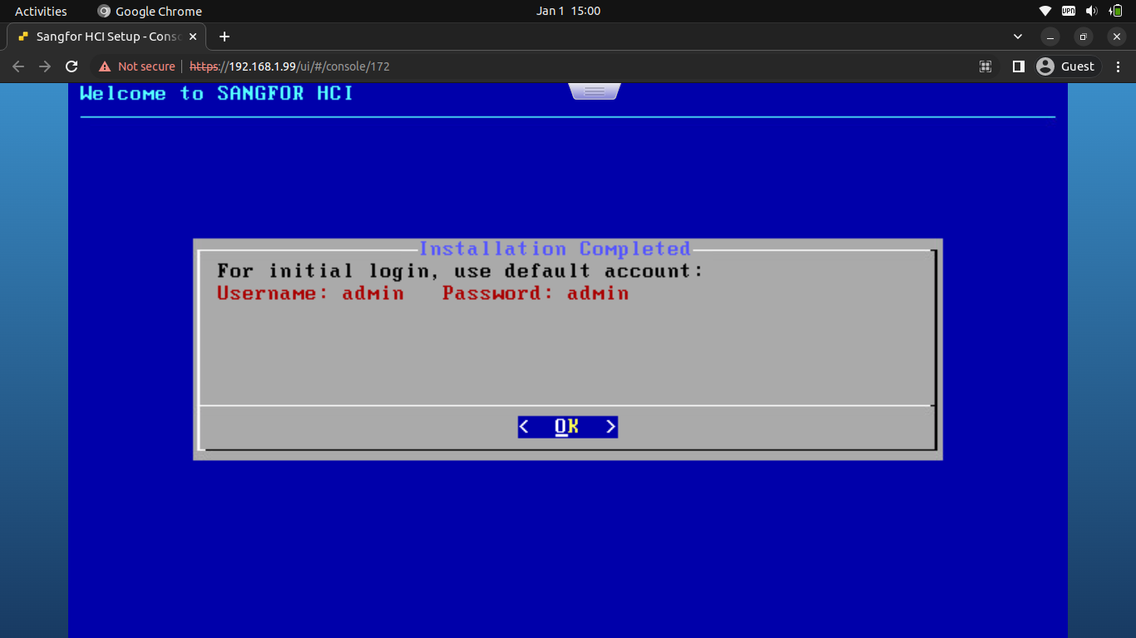Open the clock showing Jan 1 15:00
The height and width of the screenshot is (638, 1136).
click(x=568, y=11)
